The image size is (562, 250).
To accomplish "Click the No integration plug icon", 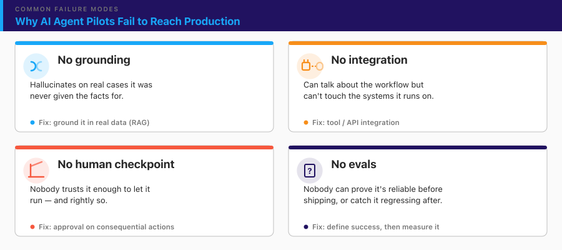I will 310,66.
